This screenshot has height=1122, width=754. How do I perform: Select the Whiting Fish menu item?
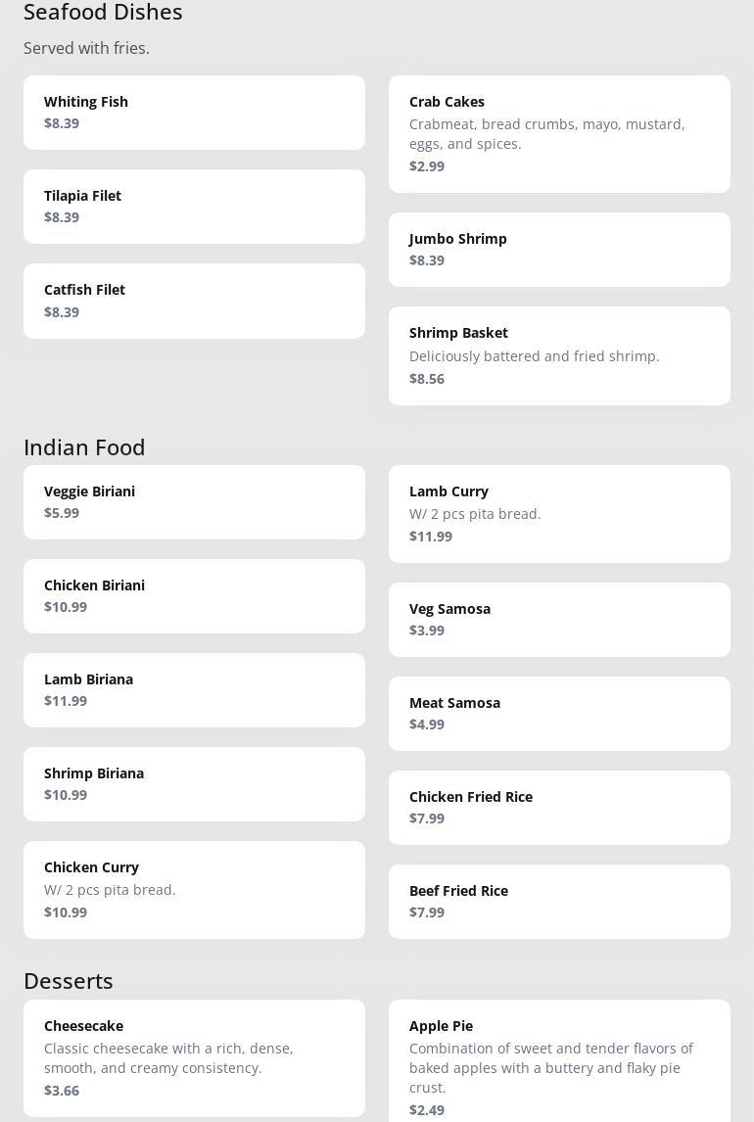pos(194,113)
